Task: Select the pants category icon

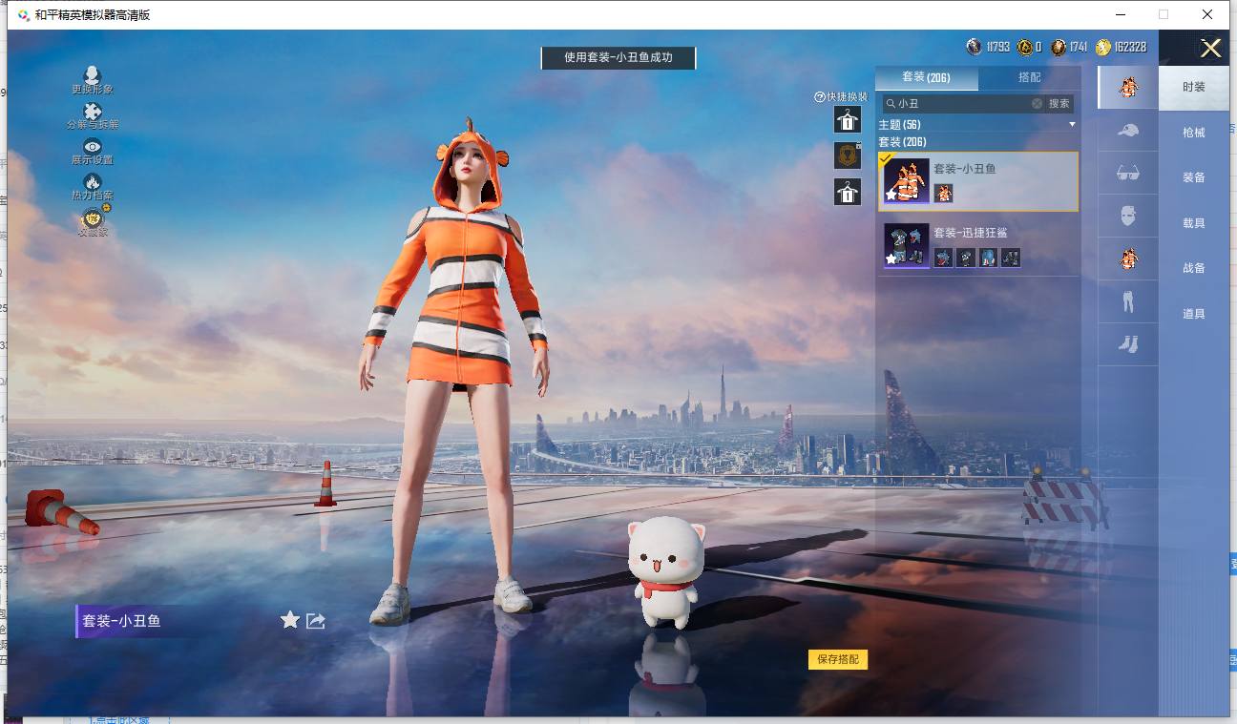Action: pos(1128,301)
